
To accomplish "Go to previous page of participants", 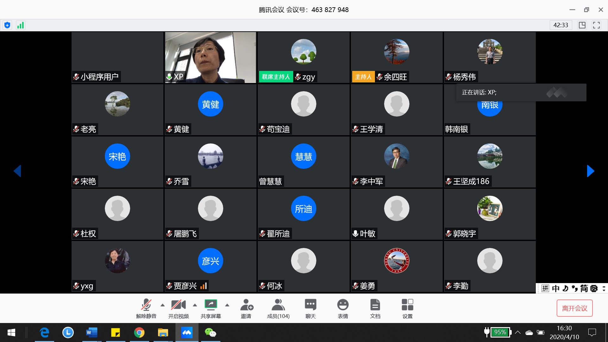I will tap(17, 171).
